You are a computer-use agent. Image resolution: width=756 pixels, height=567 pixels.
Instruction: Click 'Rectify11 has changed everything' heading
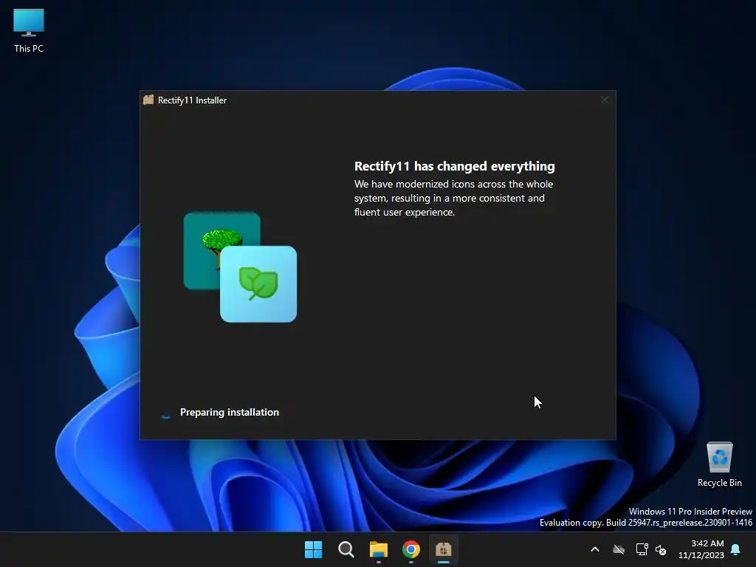point(454,166)
